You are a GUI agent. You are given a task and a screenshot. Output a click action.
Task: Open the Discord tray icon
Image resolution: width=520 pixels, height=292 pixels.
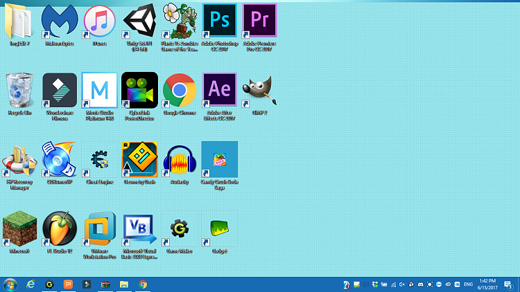[421, 284]
